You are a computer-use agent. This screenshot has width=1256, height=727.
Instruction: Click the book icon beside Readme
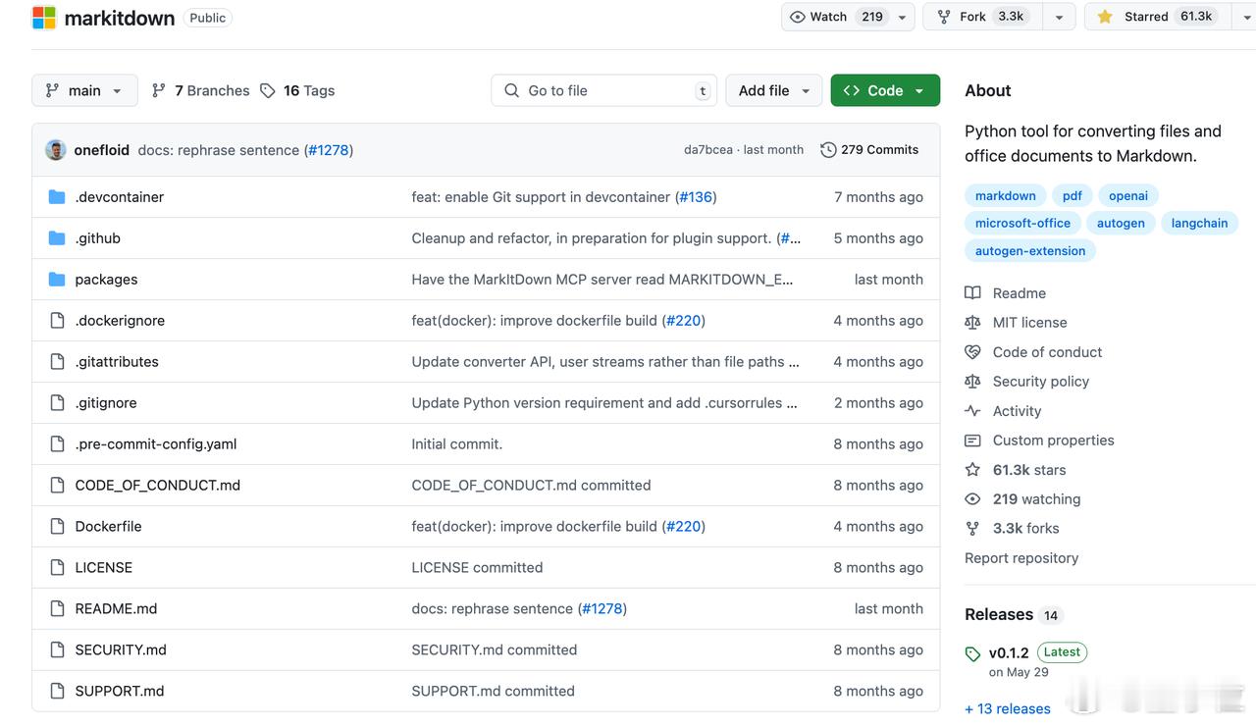(972, 293)
